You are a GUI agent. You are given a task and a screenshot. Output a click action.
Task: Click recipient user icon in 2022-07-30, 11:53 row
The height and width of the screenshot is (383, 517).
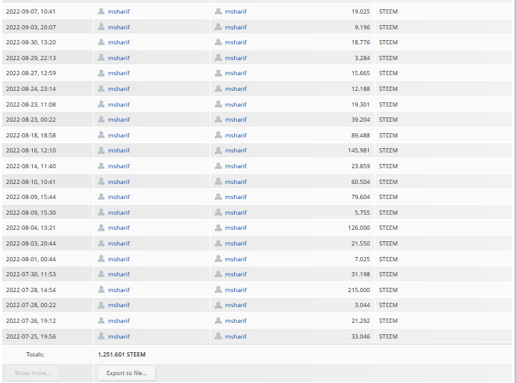click(218, 274)
